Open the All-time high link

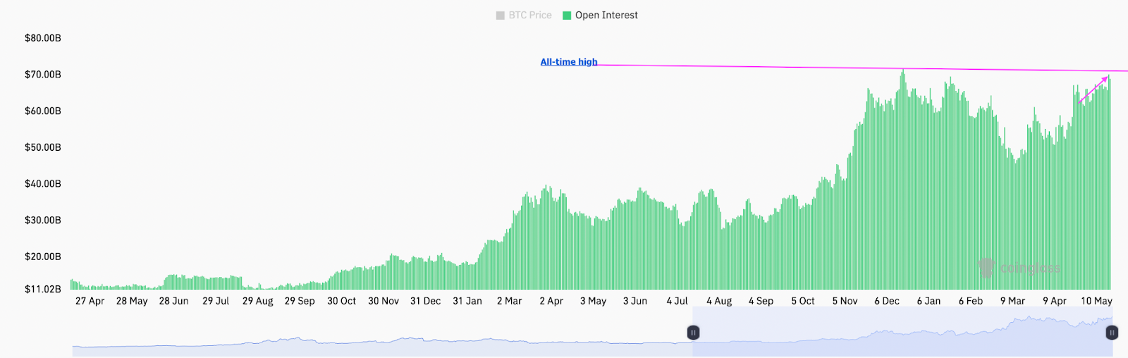point(569,62)
